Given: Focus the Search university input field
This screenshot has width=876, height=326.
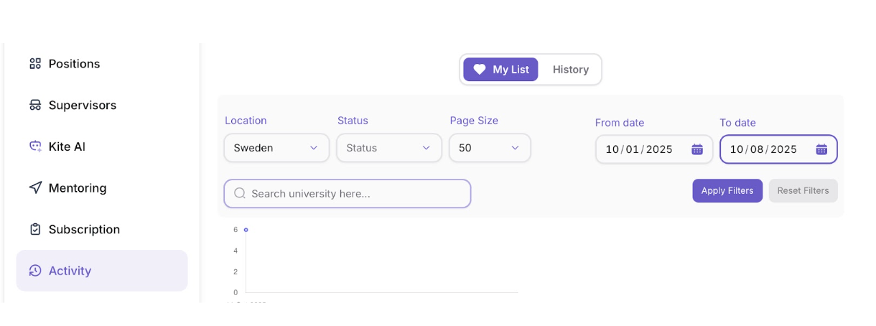Looking at the screenshot, I should [x=348, y=194].
